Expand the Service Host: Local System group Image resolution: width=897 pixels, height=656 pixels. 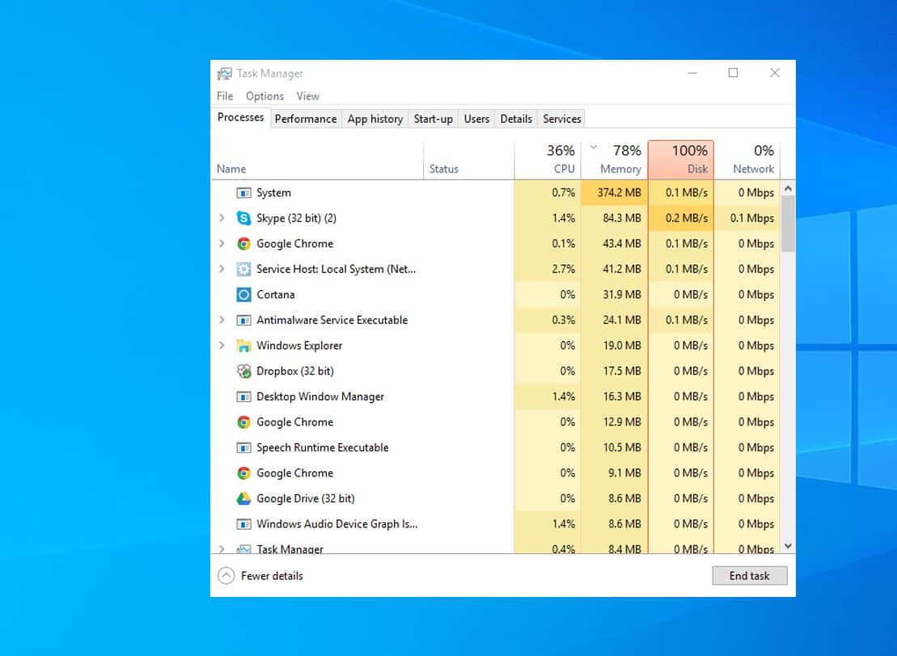(x=222, y=269)
